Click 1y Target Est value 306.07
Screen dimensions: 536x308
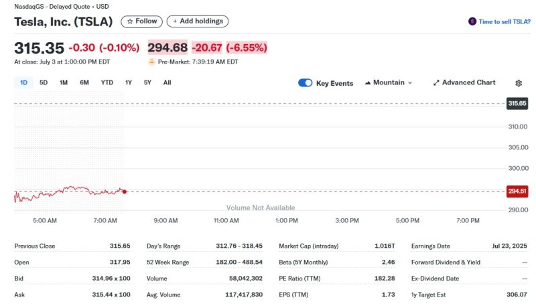517,295
